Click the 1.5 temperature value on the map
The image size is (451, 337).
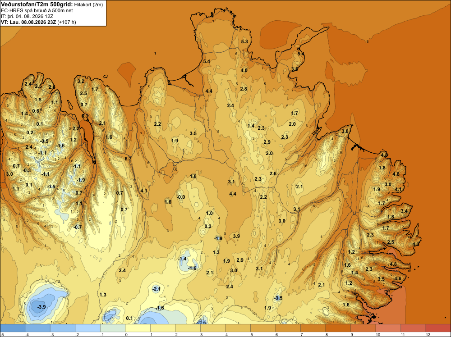38,100
